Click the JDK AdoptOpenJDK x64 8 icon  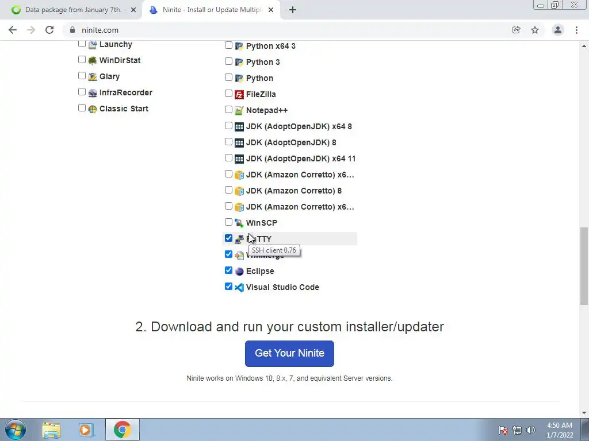coord(239,127)
